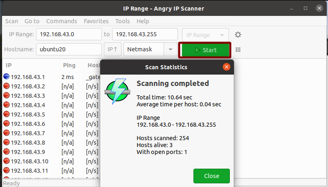Open the Favorites menu
328x187 pixels.
click(x=96, y=21)
